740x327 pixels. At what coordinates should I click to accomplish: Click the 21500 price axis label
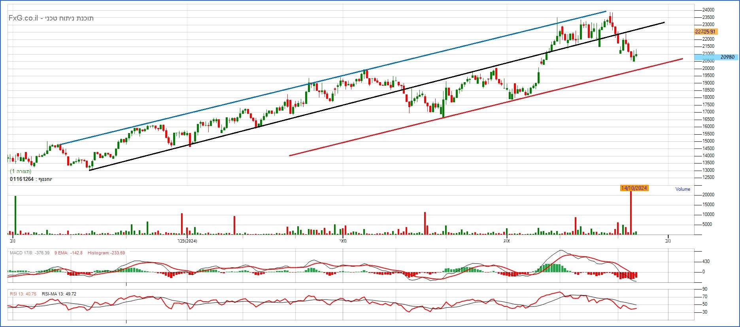click(708, 46)
